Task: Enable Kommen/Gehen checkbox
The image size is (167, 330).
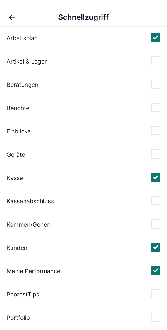Action: pyautogui.click(x=156, y=224)
